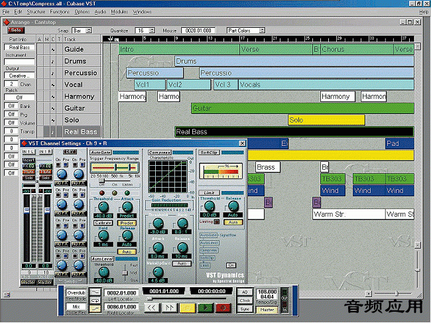Toggle the Compress module enable button
This screenshot has height=323, width=431.
[159, 153]
